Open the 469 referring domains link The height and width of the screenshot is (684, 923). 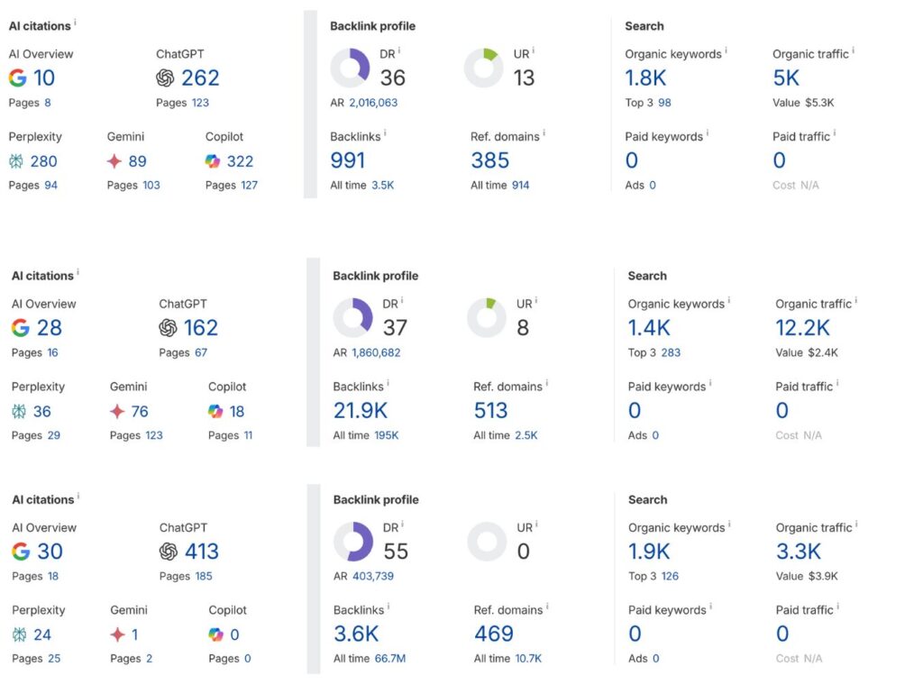click(494, 634)
